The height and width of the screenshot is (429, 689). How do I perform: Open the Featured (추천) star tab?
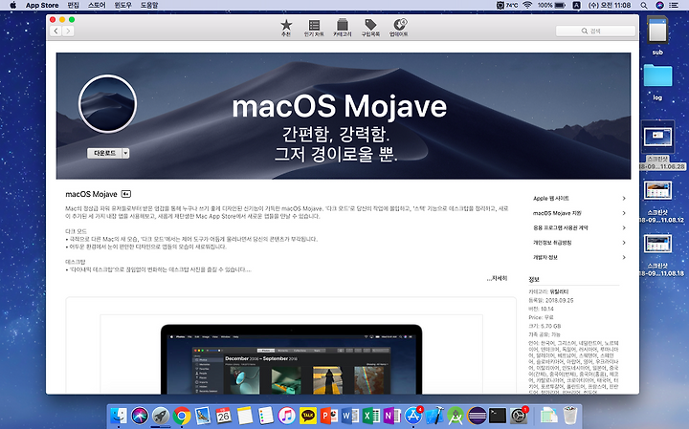coord(286,28)
